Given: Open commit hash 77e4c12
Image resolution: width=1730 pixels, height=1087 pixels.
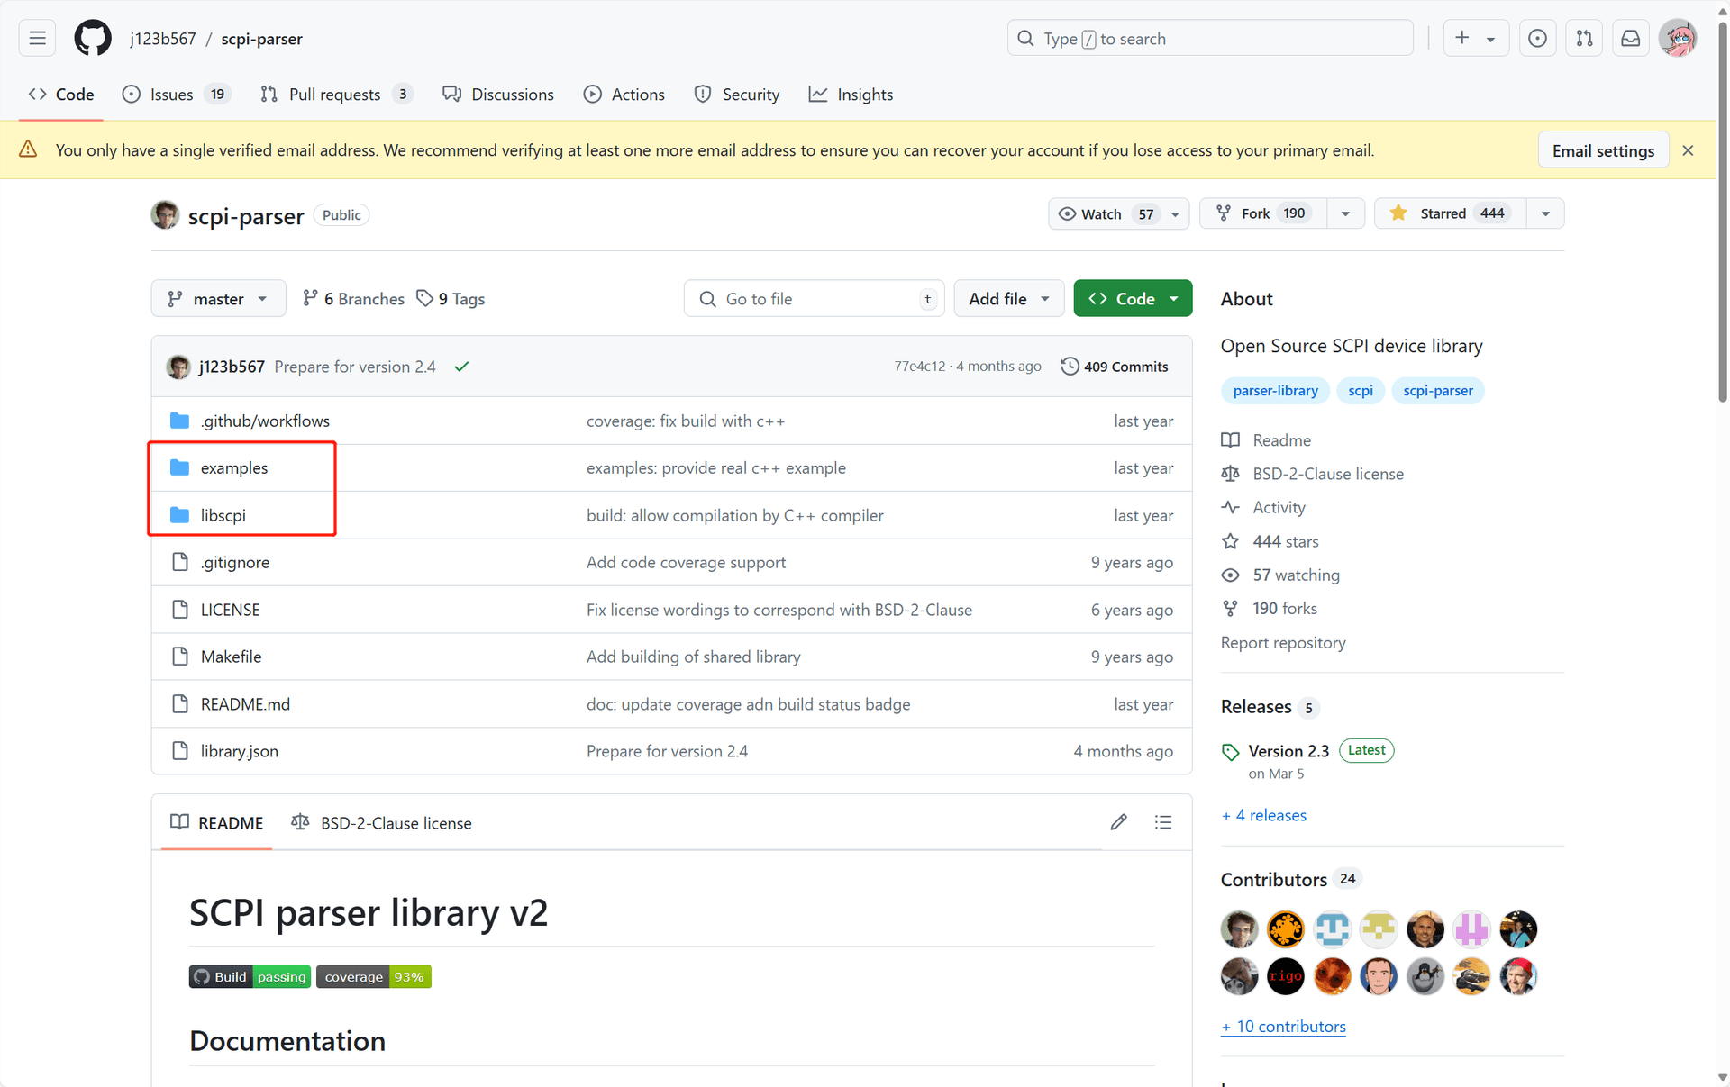Looking at the screenshot, I should coord(919,367).
